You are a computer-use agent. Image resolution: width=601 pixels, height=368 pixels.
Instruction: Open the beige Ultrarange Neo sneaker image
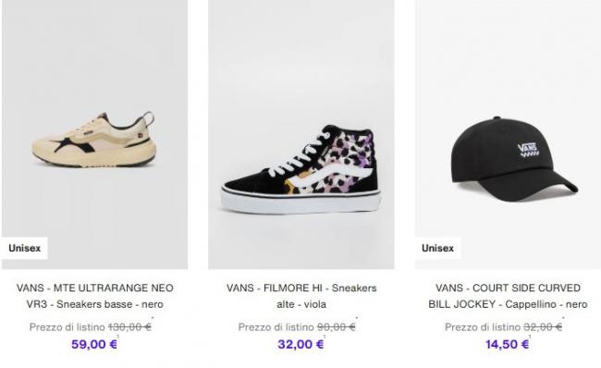94,134
